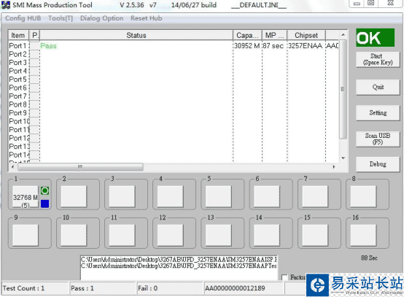Click the Start (Space Key) button

point(378,59)
